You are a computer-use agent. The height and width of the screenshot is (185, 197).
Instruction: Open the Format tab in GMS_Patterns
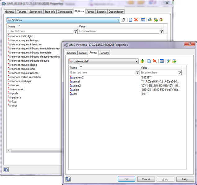pyautogui.click(x=82, y=53)
